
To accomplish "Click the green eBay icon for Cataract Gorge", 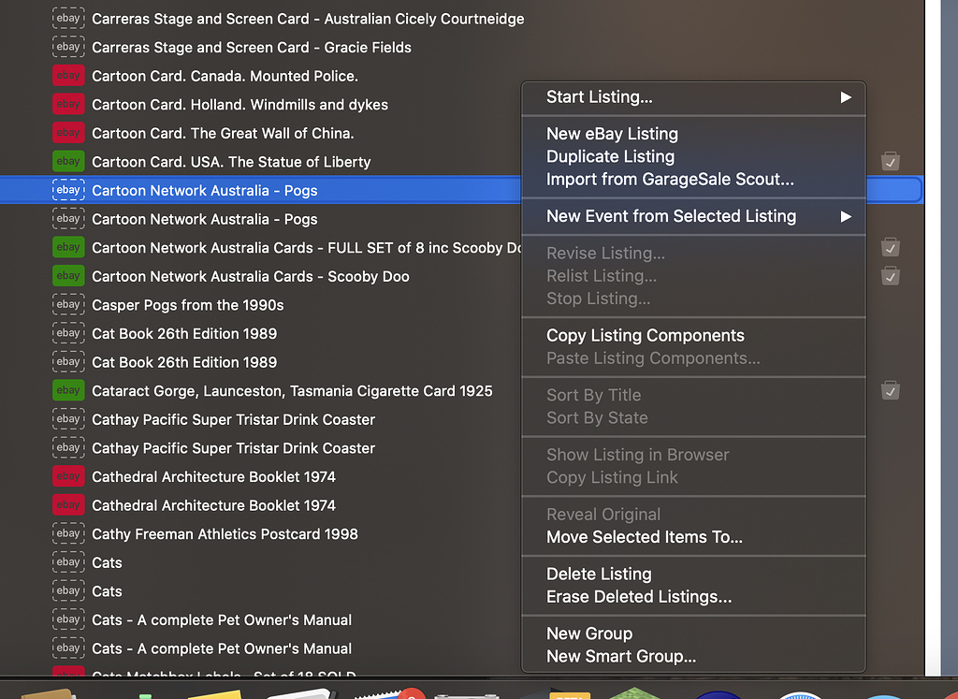I will (68, 390).
